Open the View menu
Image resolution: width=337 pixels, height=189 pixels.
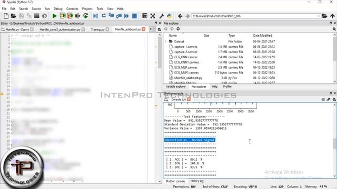tap(110, 9)
